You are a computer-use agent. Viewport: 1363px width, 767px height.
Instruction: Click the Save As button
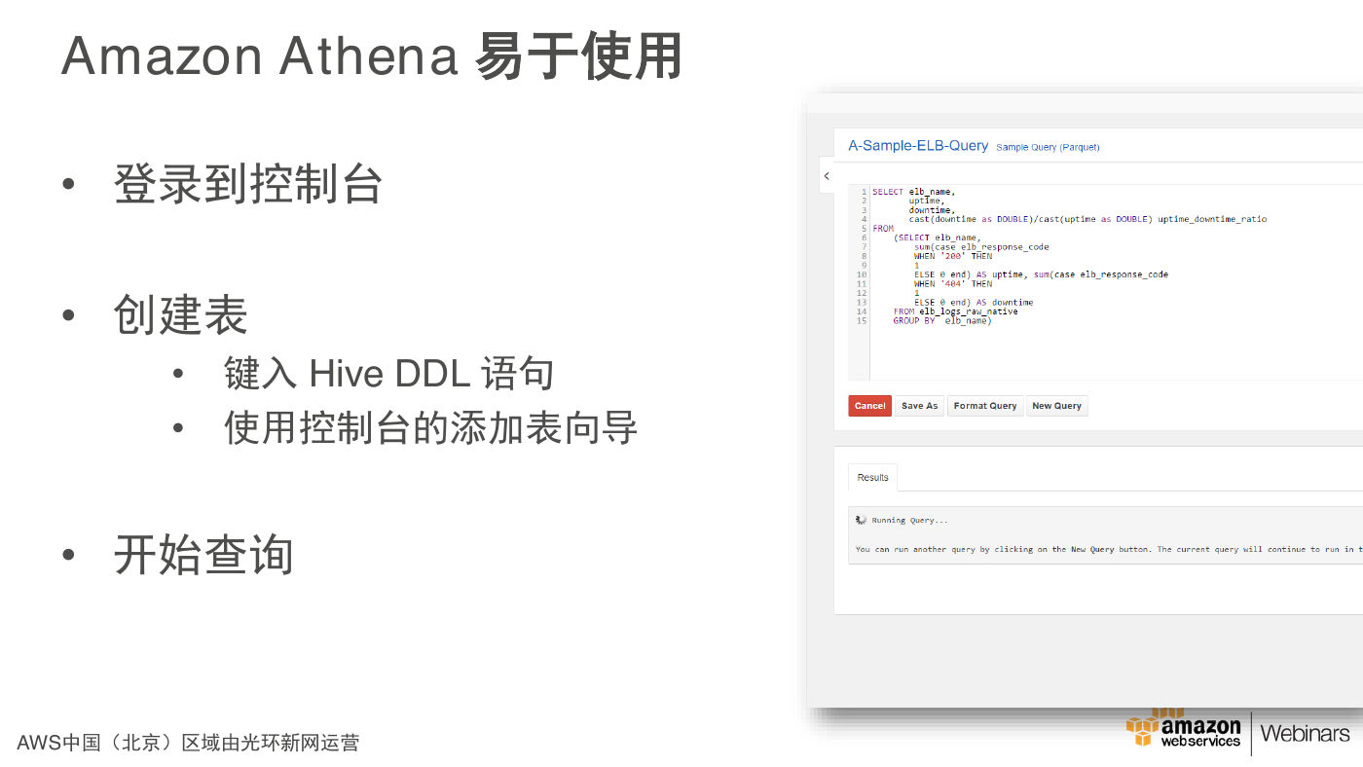click(x=919, y=406)
